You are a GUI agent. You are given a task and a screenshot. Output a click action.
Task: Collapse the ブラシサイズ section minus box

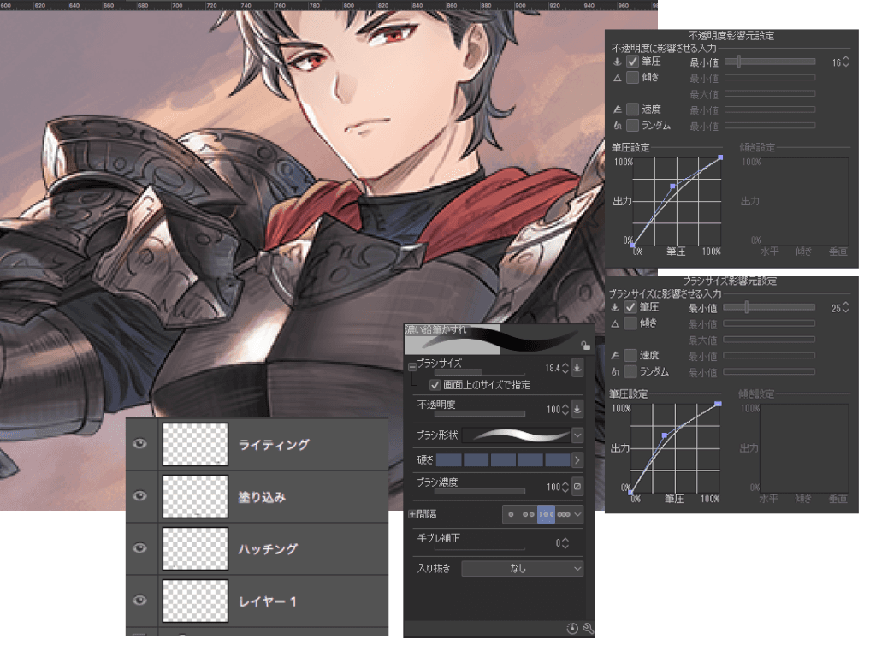(x=412, y=367)
